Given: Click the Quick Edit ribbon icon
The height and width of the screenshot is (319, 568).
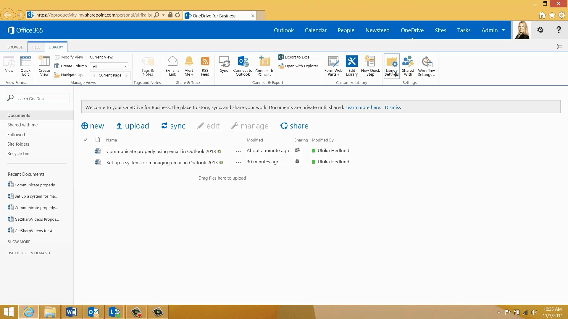Looking at the screenshot, I should pos(25,66).
